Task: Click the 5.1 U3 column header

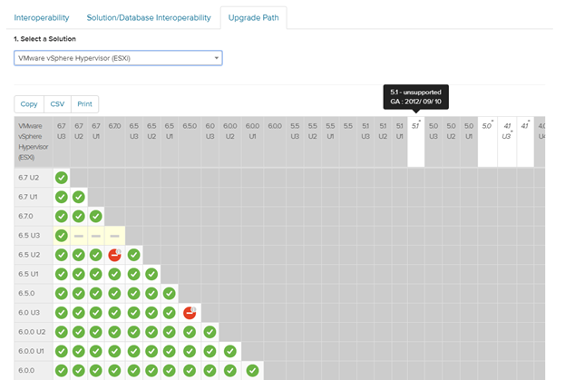Action: tap(365, 141)
